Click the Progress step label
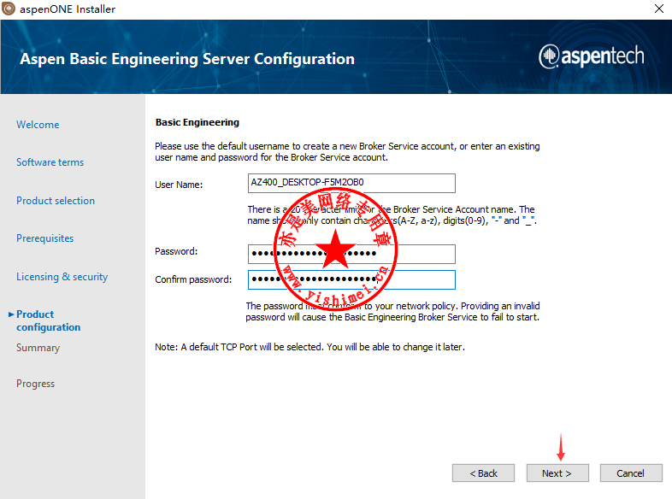Screen dimensions: 672x499 pos(36,384)
